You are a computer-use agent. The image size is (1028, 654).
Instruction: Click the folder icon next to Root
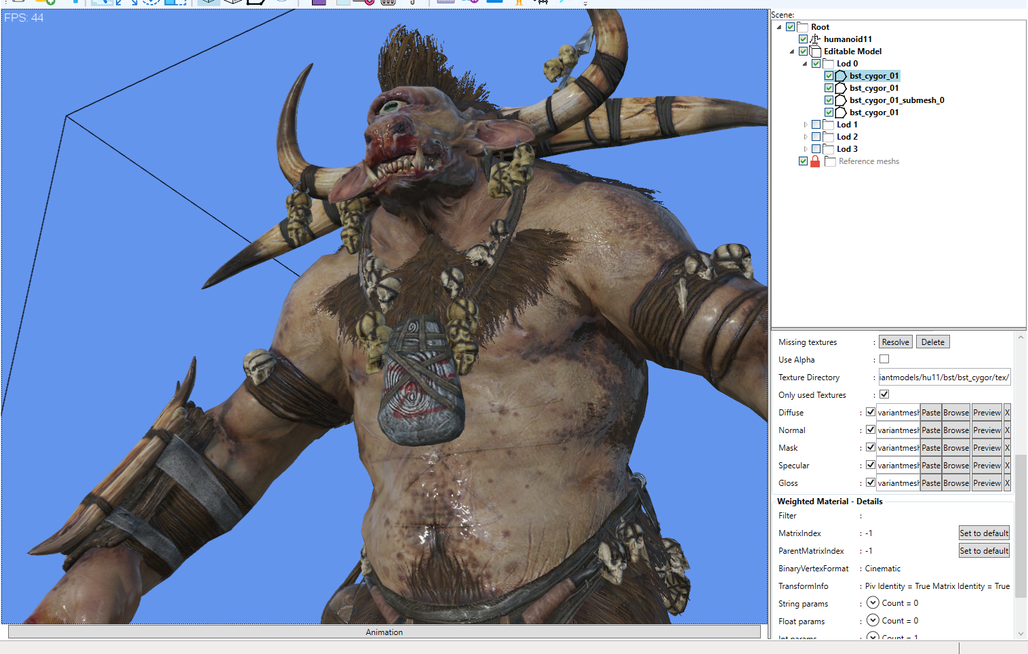(803, 27)
